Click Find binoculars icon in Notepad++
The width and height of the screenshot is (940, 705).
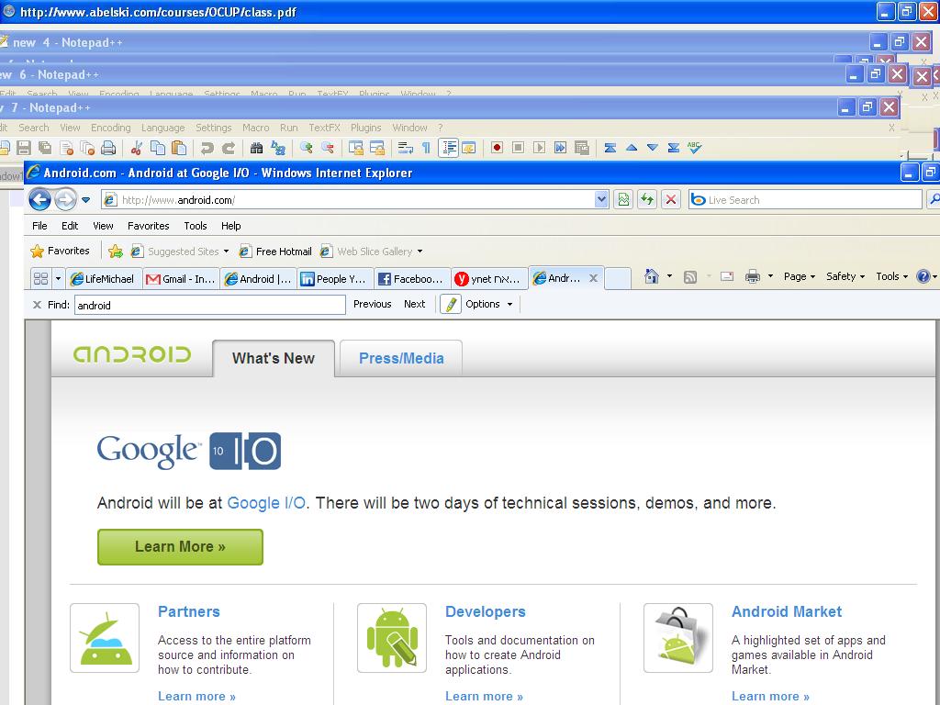[257, 148]
